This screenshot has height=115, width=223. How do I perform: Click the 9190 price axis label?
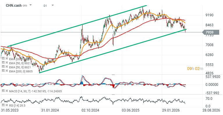tap(210, 15)
